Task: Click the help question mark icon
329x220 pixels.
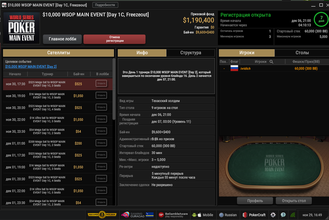Action: (283, 215)
